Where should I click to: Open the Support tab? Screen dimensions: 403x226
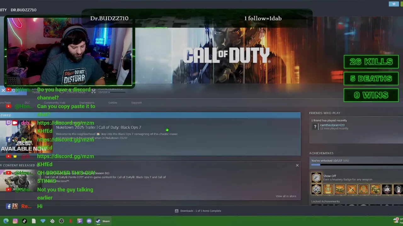point(136,103)
